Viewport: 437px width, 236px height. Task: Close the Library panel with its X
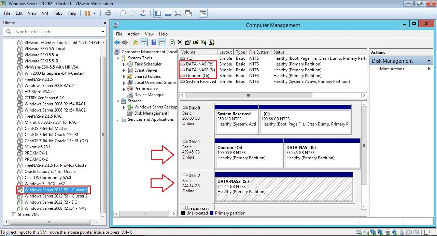105,23
